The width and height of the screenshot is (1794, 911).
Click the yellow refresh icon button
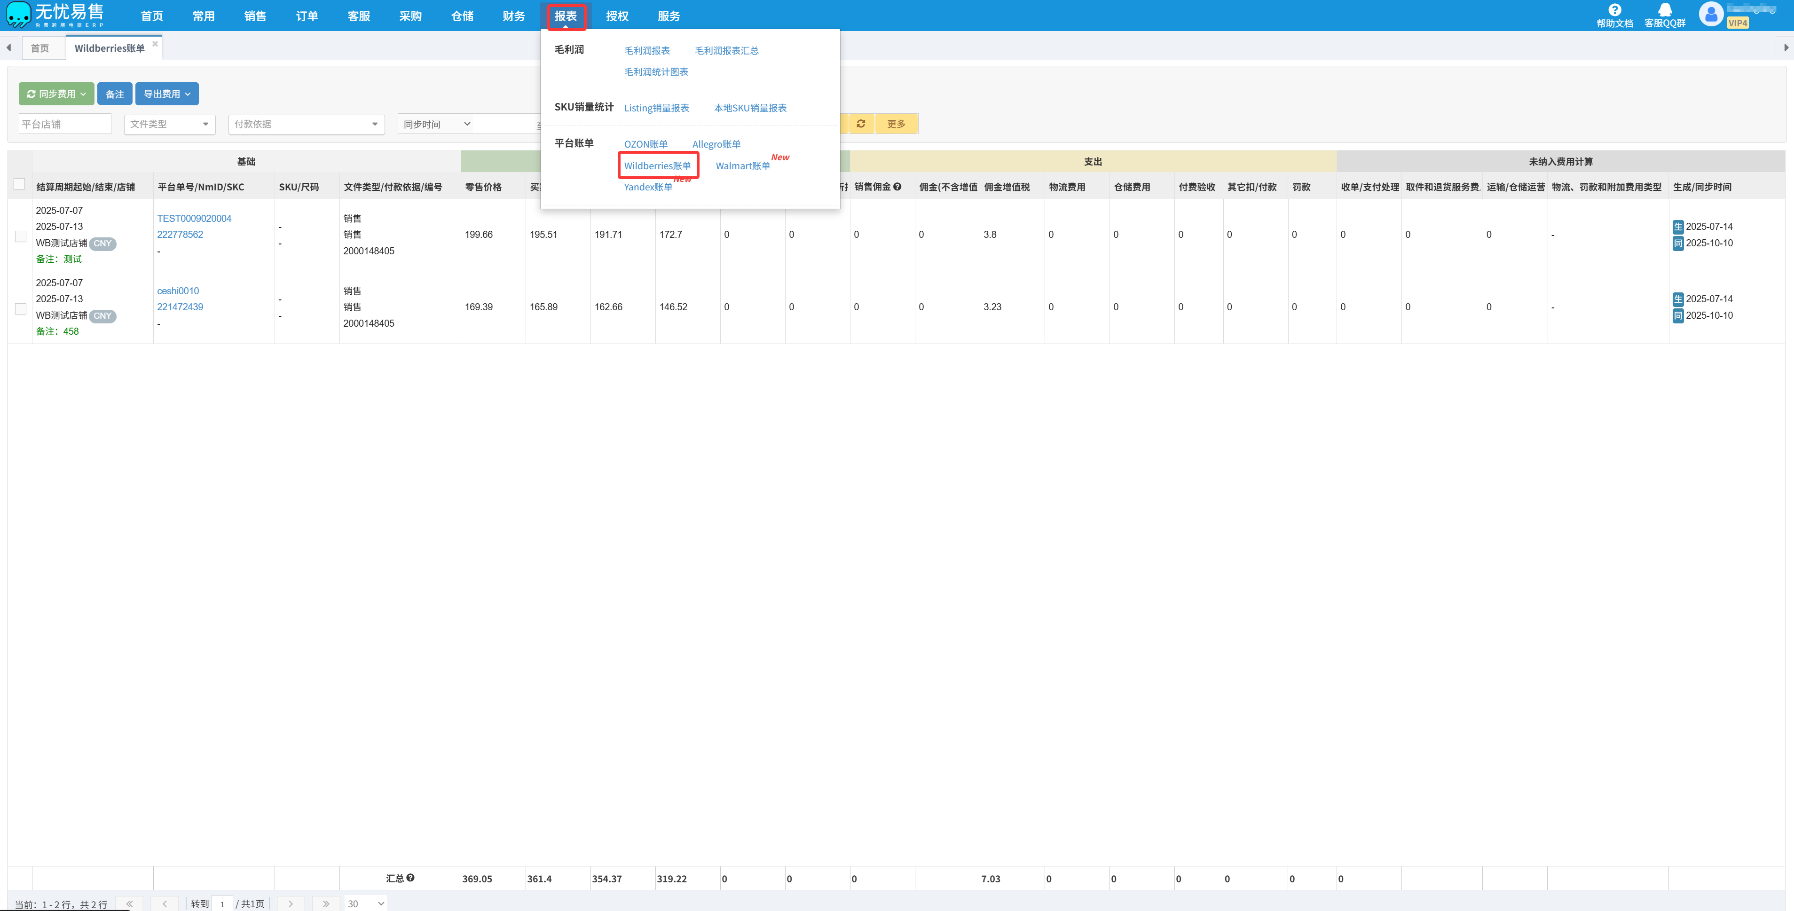[861, 124]
